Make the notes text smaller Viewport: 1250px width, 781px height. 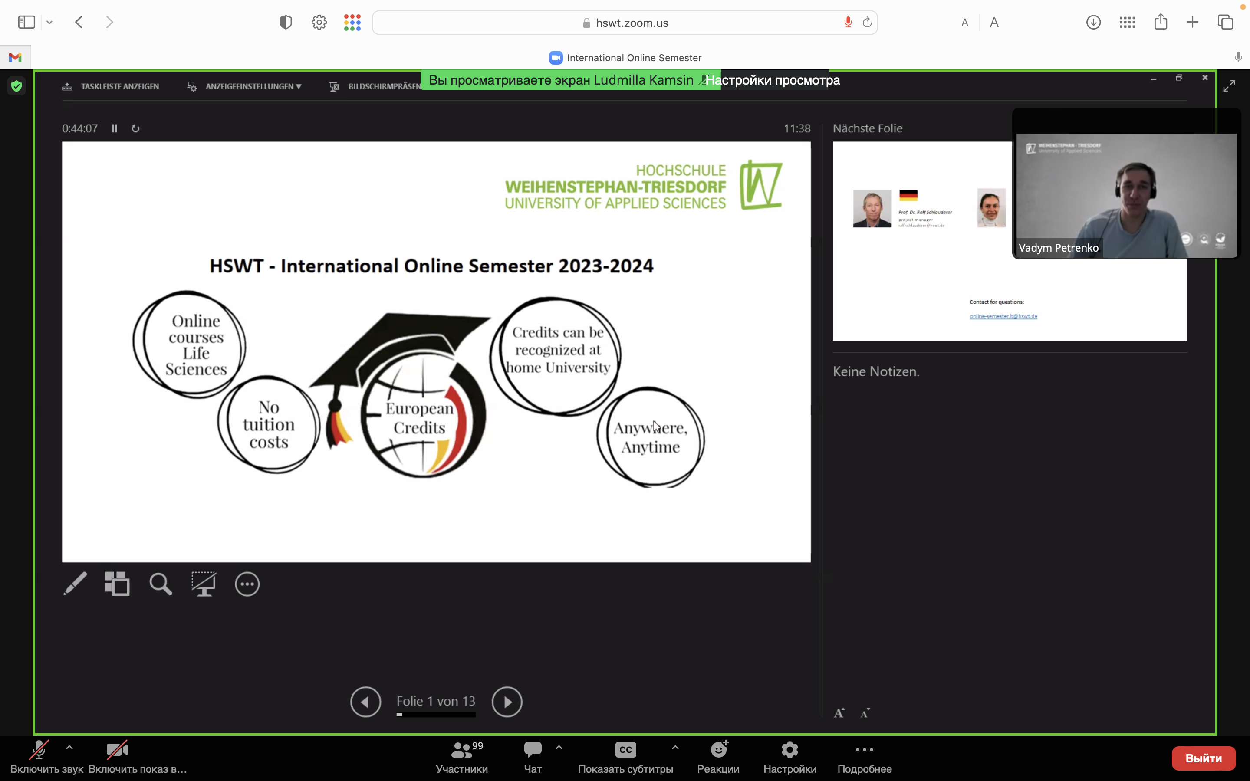click(865, 713)
